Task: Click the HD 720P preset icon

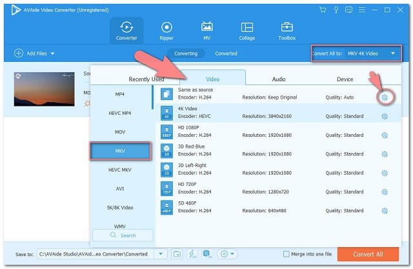Action: click(166, 188)
